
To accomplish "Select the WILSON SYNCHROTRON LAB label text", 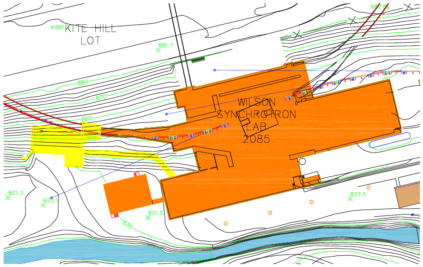I will pyautogui.click(x=257, y=114).
